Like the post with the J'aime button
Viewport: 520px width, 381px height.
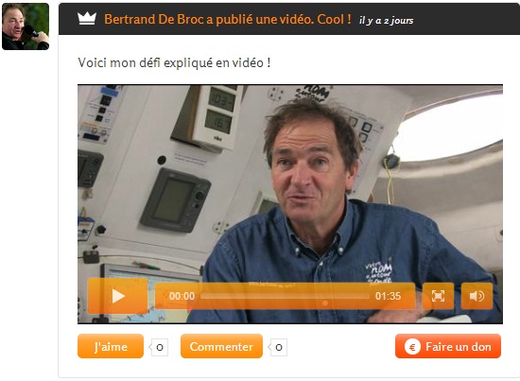(x=111, y=346)
